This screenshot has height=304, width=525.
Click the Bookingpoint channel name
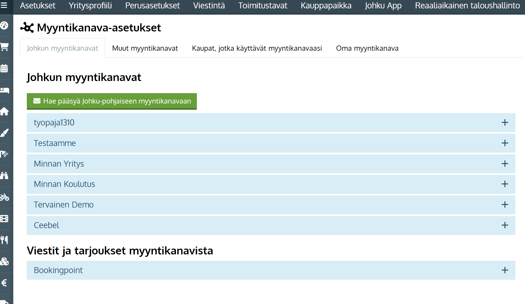coord(58,270)
